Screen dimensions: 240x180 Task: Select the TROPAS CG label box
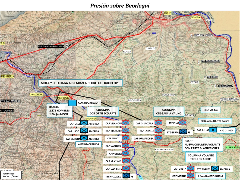210,110
